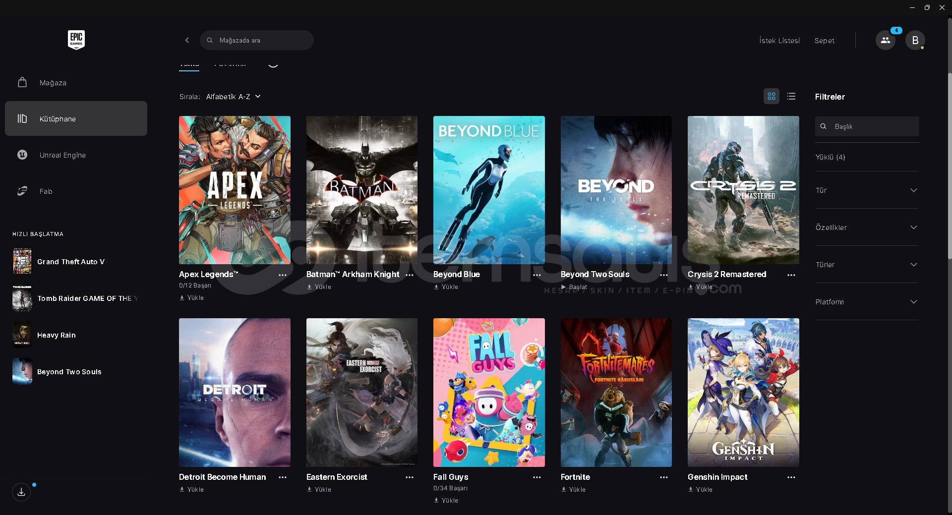The height and width of the screenshot is (515, 952).
Task: Open more options for Eastern Exorcist
Action: [410, 477]
